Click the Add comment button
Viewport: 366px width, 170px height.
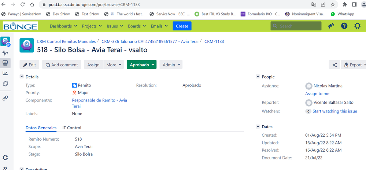click(x=62, y=65)
